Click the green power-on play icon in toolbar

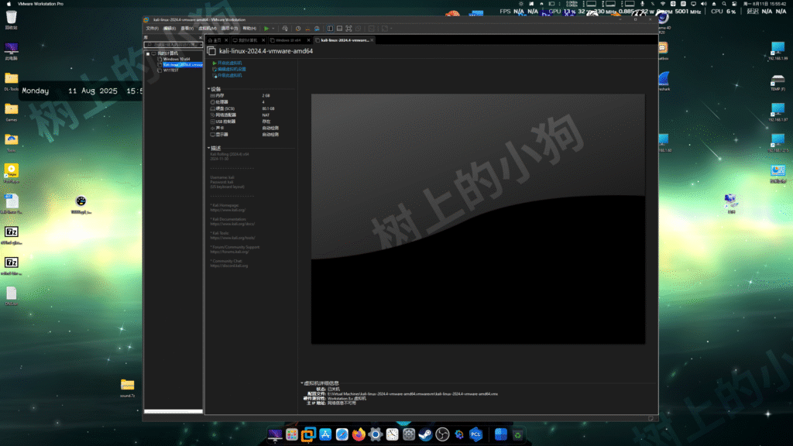(x=266, y=29)
